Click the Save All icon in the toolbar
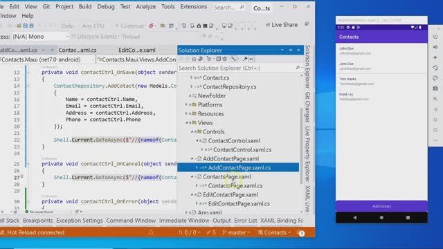The image size is (443, 249). click(x=31, y=26)
